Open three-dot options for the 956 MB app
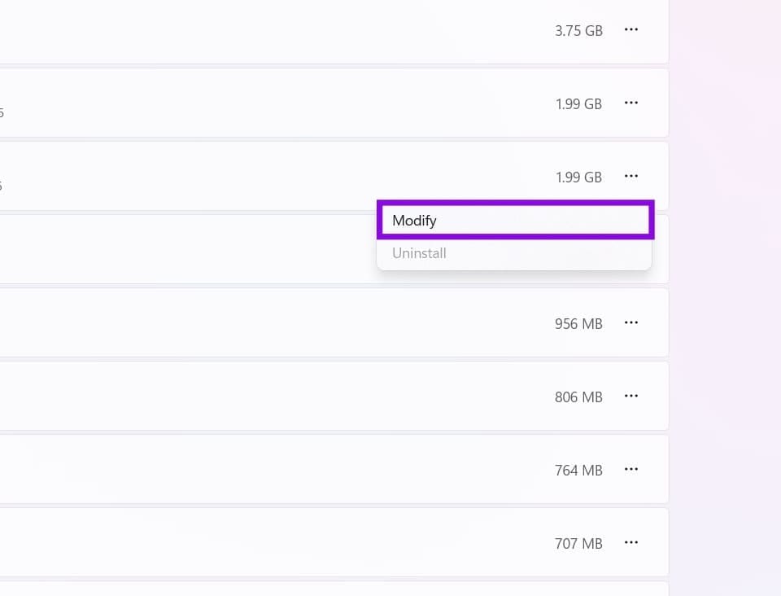This screenshot has height=596, width=781. [631, 323]
